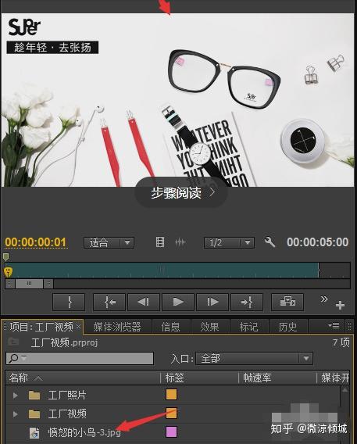
Task: Step forward one frame
Action: (212, 303)
